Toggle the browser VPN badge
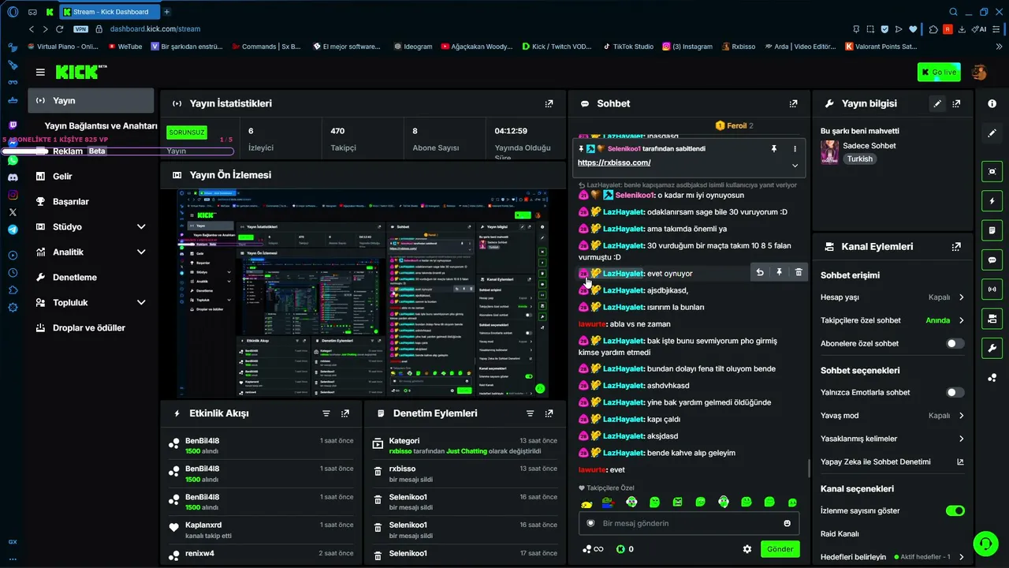1009x568 pixels. pos(80,29)
